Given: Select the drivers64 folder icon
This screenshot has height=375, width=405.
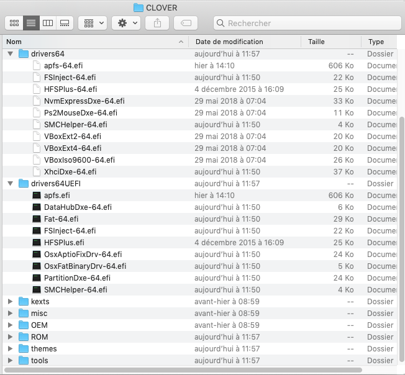Looking at the screenshot, I should (x=24, y=53).
